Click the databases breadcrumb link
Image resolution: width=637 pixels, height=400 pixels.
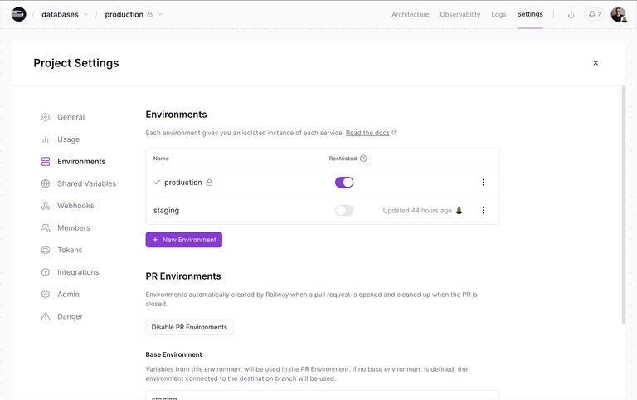[60, 15]
